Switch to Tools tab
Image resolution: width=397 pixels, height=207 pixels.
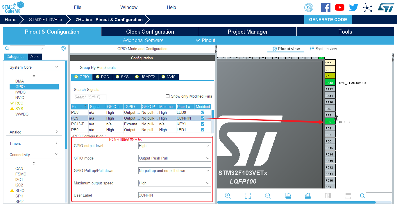coord(345,32)
